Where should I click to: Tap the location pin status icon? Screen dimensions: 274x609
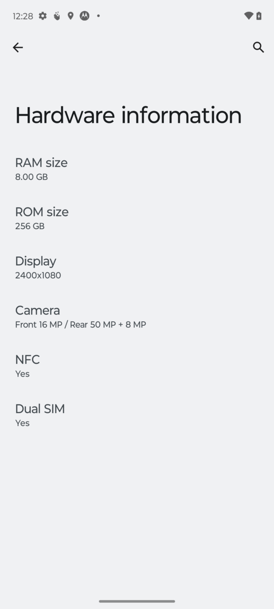[x=71, y=16]
